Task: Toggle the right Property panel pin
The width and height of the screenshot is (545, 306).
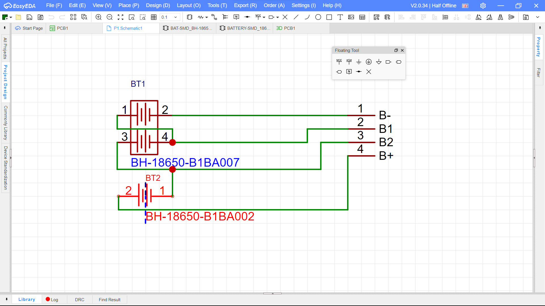Action: (x=540, y=28)
